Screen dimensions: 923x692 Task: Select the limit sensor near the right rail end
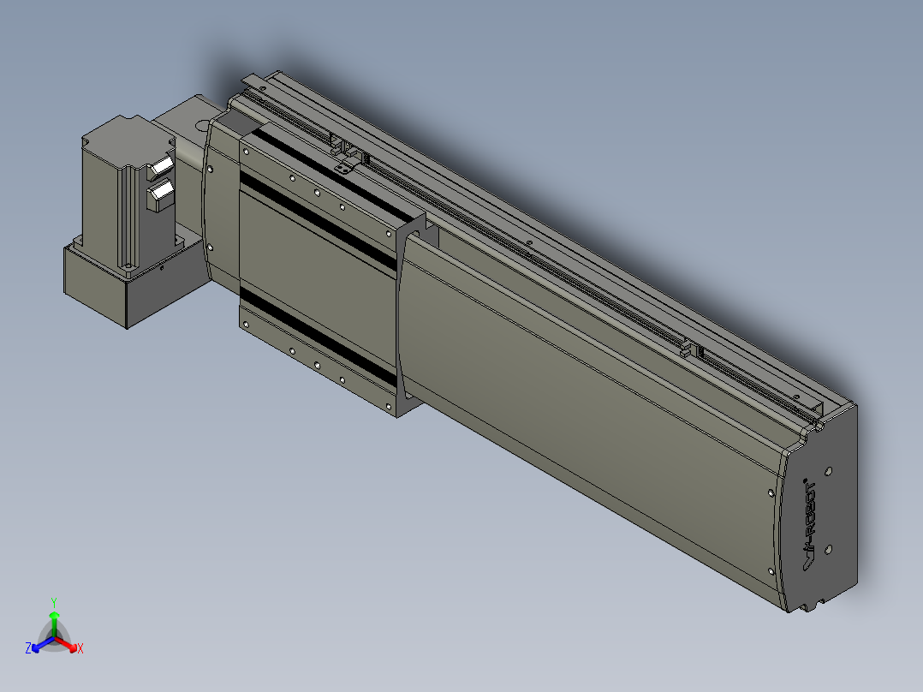point(691,349)
